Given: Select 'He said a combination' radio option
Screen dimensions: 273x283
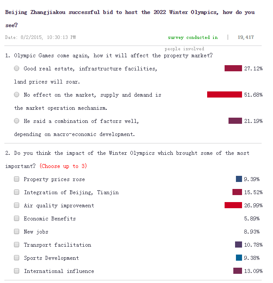Looking at the screenshot, I should pyautogui.click(x=17, y=121).
